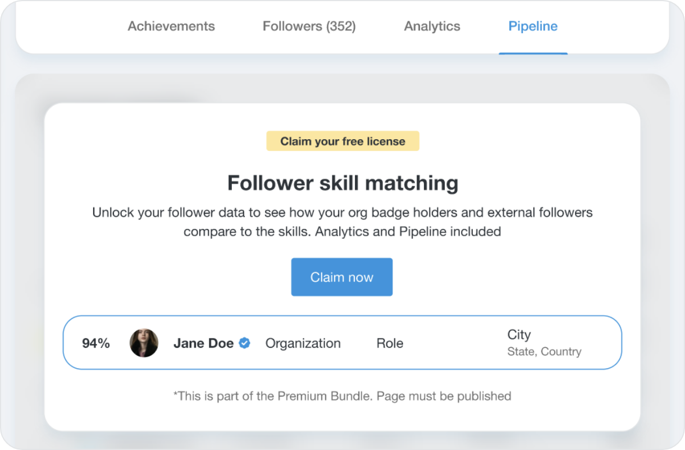This screenshot has height=450, width=685.
Task: Click the Role field in follower row
Action: [390, 343]
